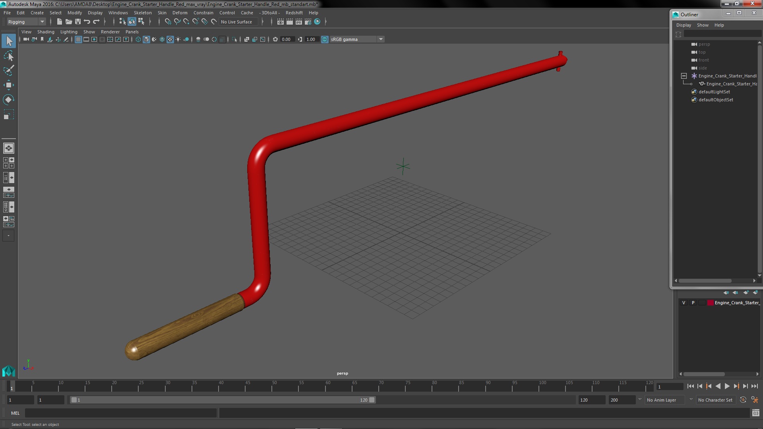
Task: Toggle layer playback P box
Action: (x=693, y=303)
